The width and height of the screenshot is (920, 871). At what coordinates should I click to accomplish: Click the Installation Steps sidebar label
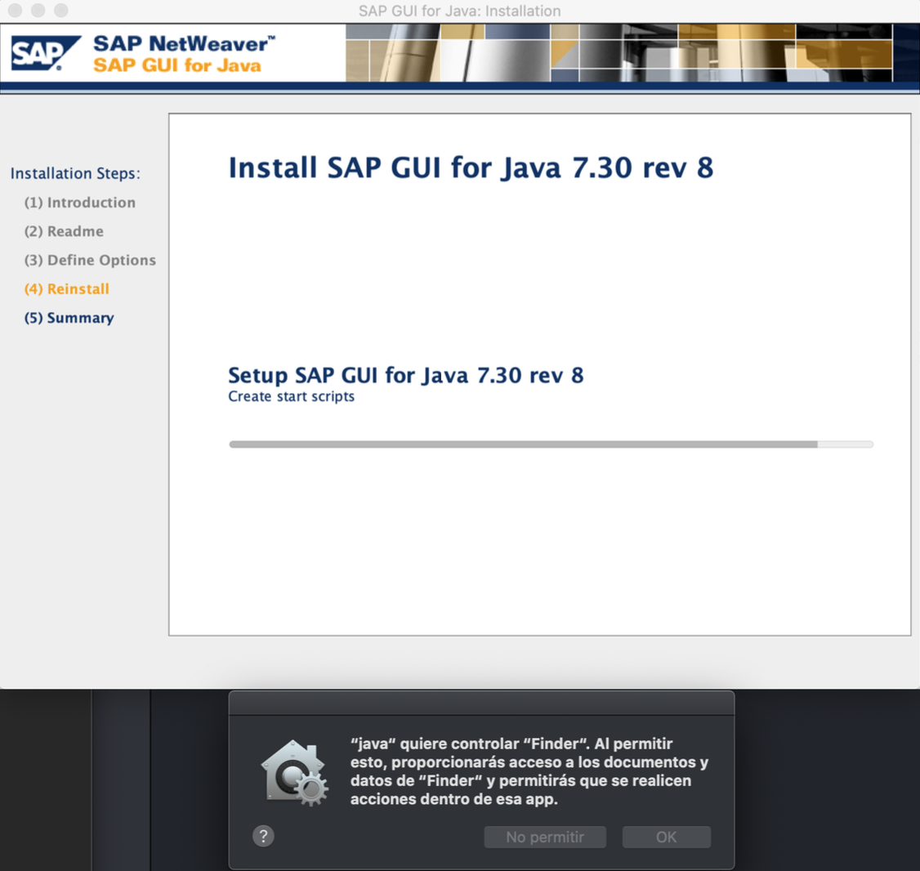tap(75, 173)
